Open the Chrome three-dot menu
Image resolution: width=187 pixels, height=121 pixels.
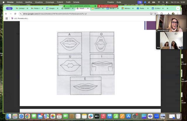[178, 14]
